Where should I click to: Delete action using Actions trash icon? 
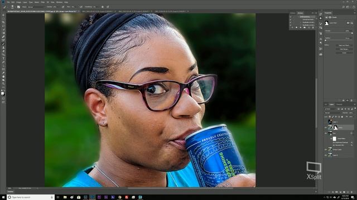coord(313,27)
